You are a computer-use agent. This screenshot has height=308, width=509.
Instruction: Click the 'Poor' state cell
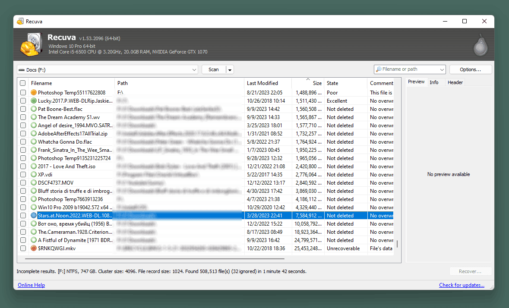point(332,92)
